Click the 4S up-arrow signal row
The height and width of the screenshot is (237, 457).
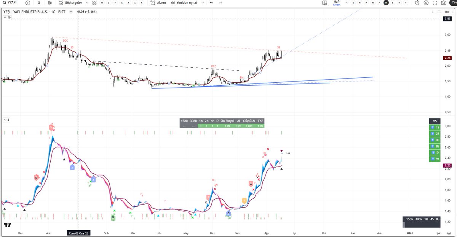click(x=435, y=140)
